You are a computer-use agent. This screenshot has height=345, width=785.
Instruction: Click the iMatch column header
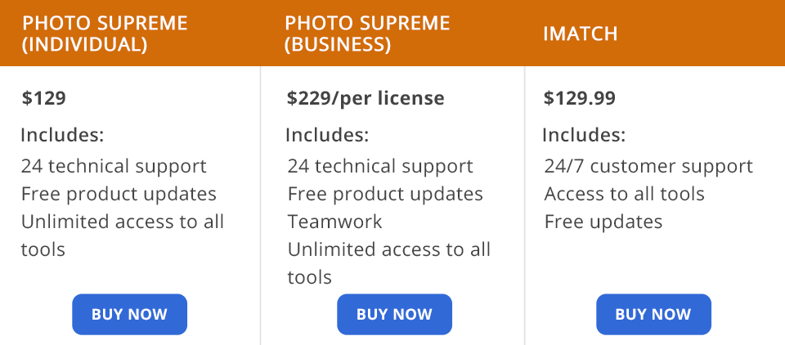[580, 34]
